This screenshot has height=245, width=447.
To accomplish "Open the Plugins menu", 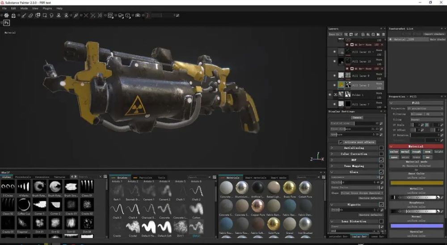I will point(47,8).
